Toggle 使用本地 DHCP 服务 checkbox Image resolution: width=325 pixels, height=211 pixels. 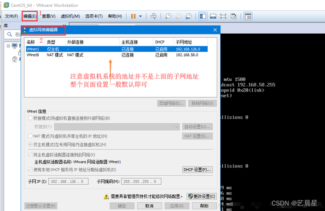click(30, 169)
